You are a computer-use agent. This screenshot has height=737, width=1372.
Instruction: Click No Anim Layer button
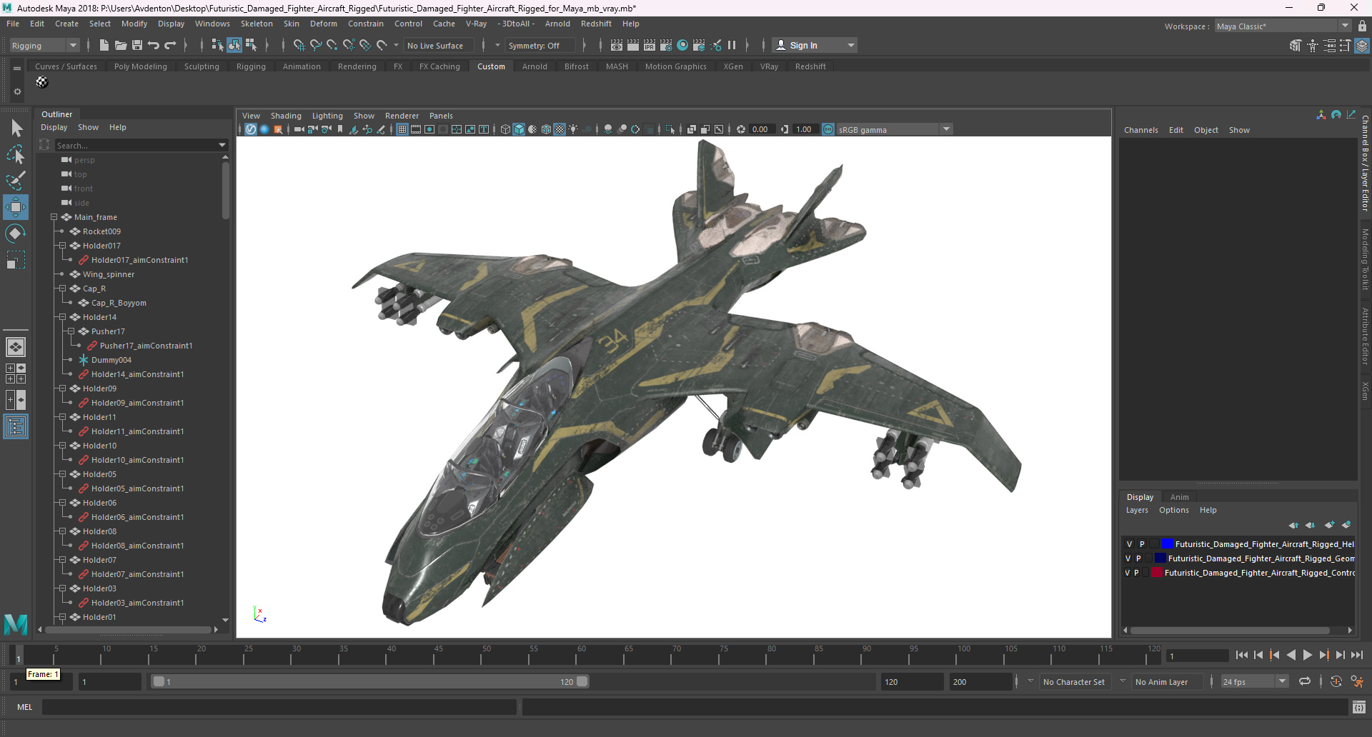coord(1167,681)
